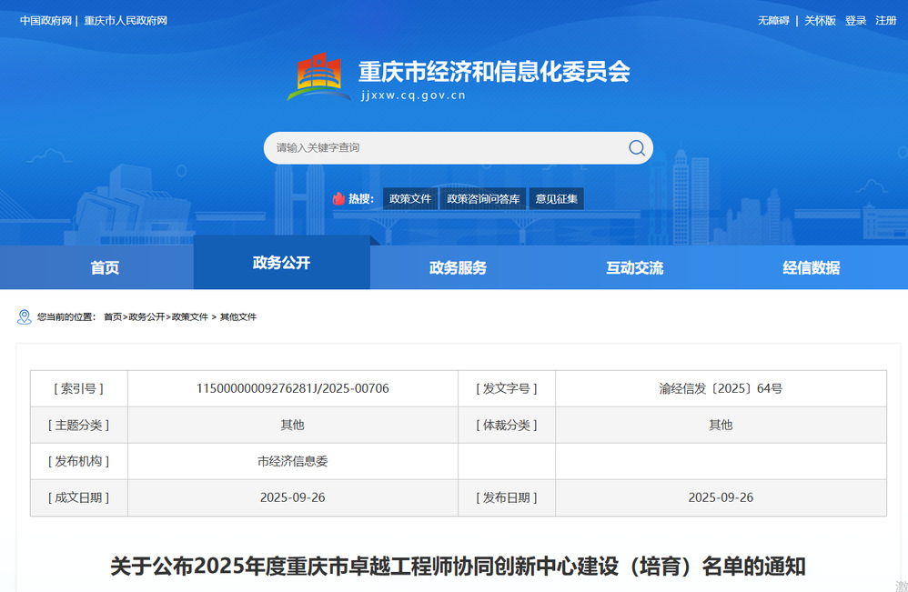The image size is (908, 592).
Task: Open the 互动交流 navigation tab
Action: click(634, 267)
